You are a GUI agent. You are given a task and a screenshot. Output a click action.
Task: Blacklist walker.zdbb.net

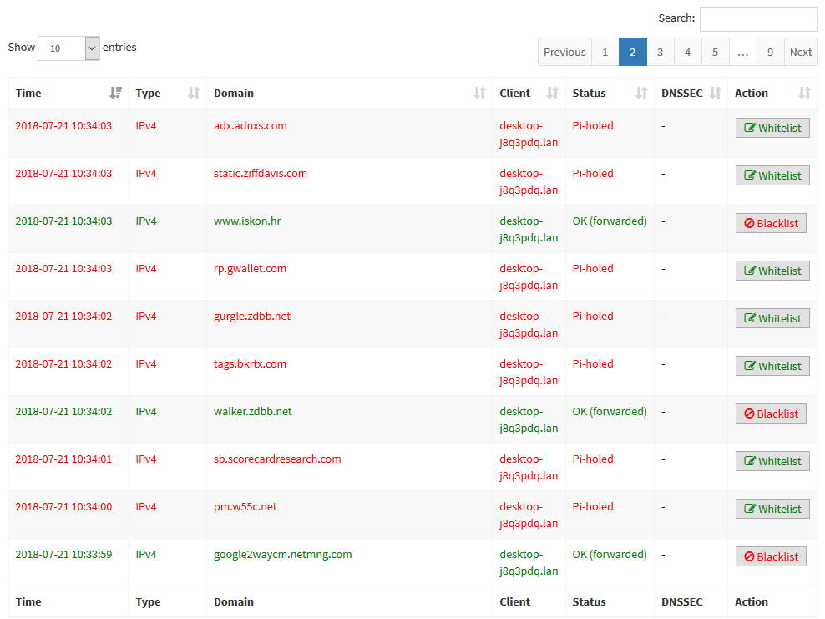pos(771,414)
